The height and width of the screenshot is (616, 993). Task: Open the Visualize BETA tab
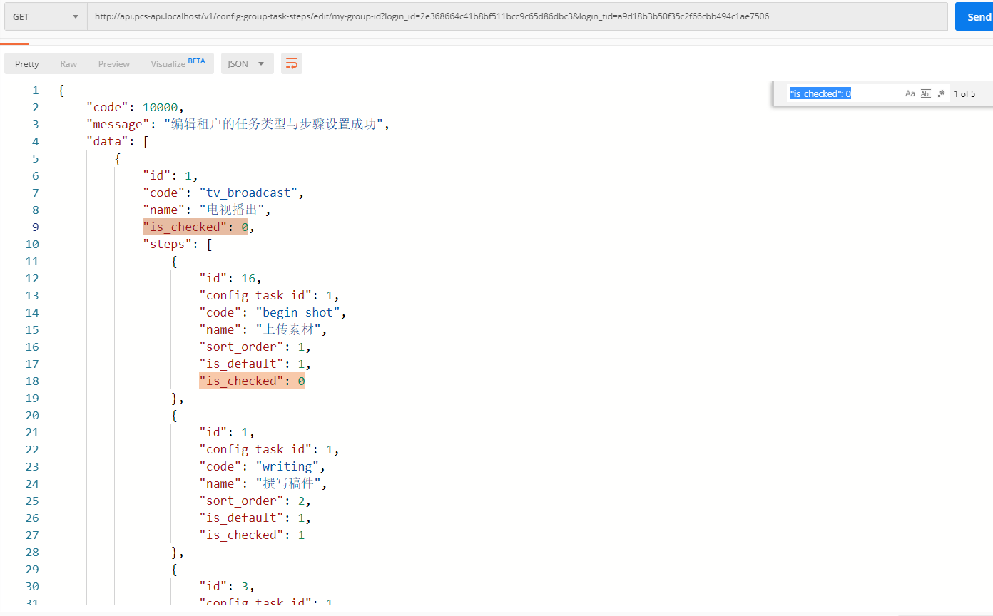178,63
